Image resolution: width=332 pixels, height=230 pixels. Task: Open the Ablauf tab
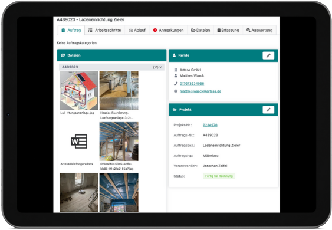tap(137, 30)
